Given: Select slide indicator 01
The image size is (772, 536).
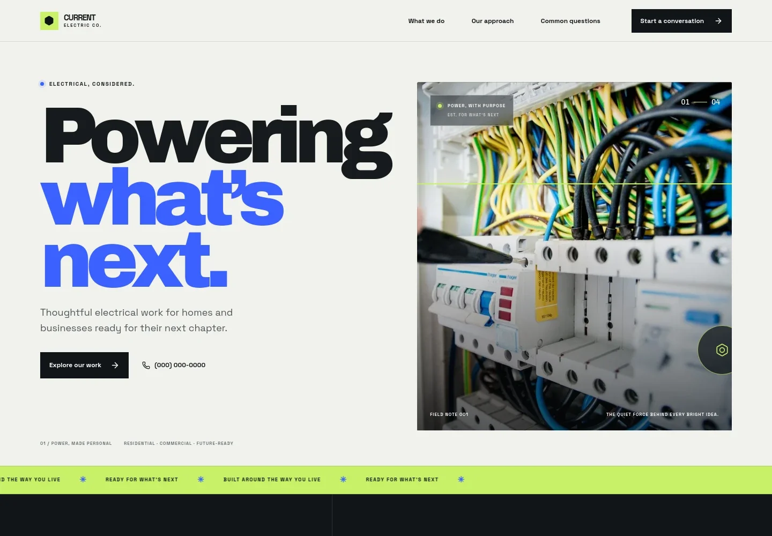Looking at the screenshot, I should [685, 102].
